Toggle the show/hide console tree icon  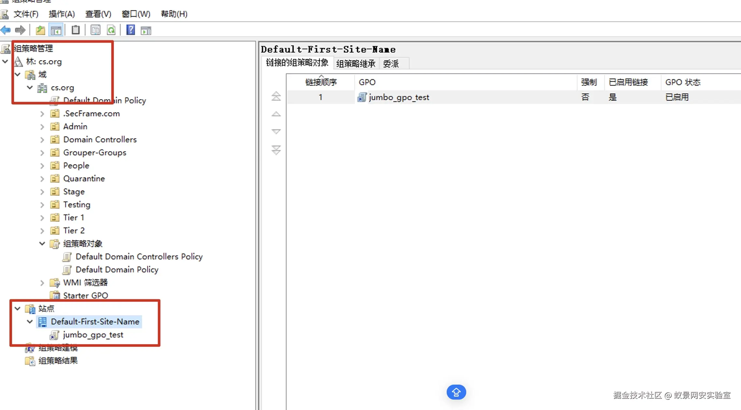(56, 30)
